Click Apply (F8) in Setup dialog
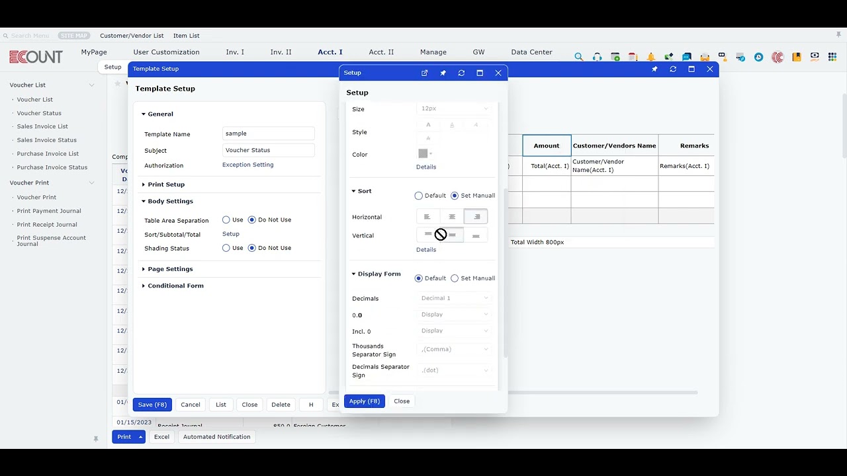The height and width of the screenshot is (476, 847). tap(364, 401)
